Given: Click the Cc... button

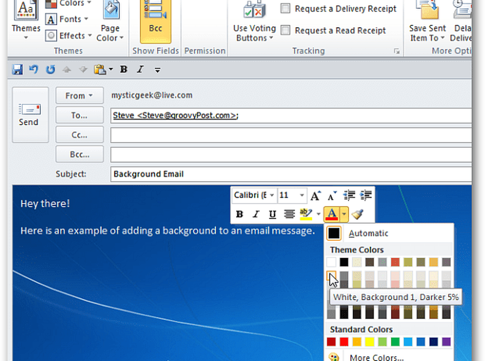Looking at the screenshot, I should (80, 135).
